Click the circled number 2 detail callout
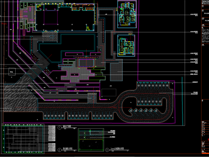The height and width of the screenshot is (157, 209). [60, 150]
